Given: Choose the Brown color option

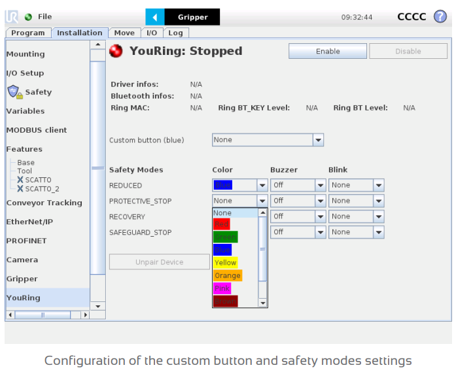Looking at the screenshot, I should (225, 301).
